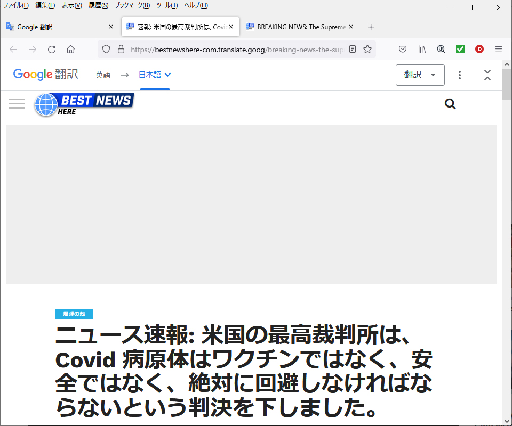Click the red D extension icon
The image size is (512, 426).
[479, 49]
